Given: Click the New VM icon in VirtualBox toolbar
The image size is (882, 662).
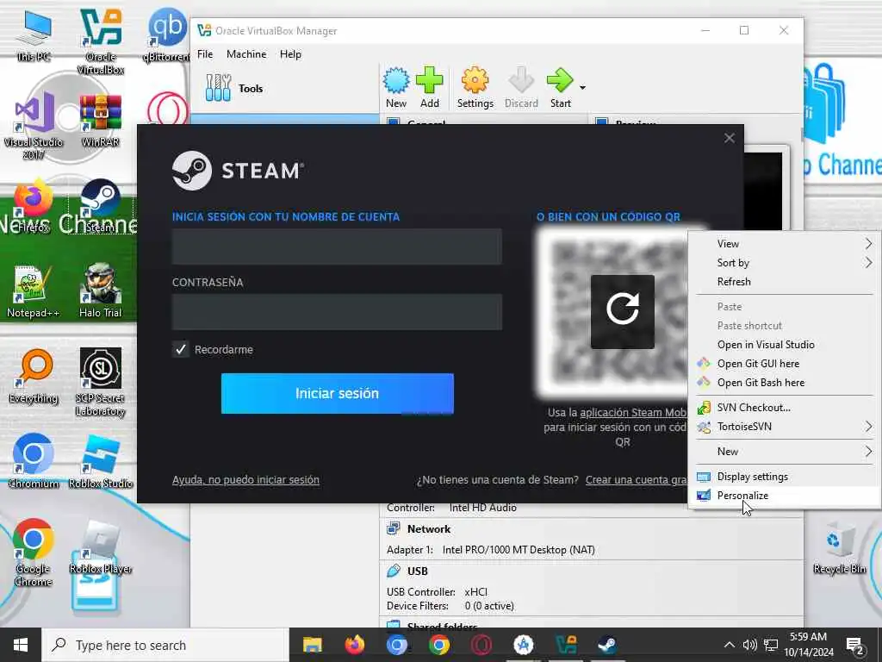Looking at the screenshot, I should (396, 87).
